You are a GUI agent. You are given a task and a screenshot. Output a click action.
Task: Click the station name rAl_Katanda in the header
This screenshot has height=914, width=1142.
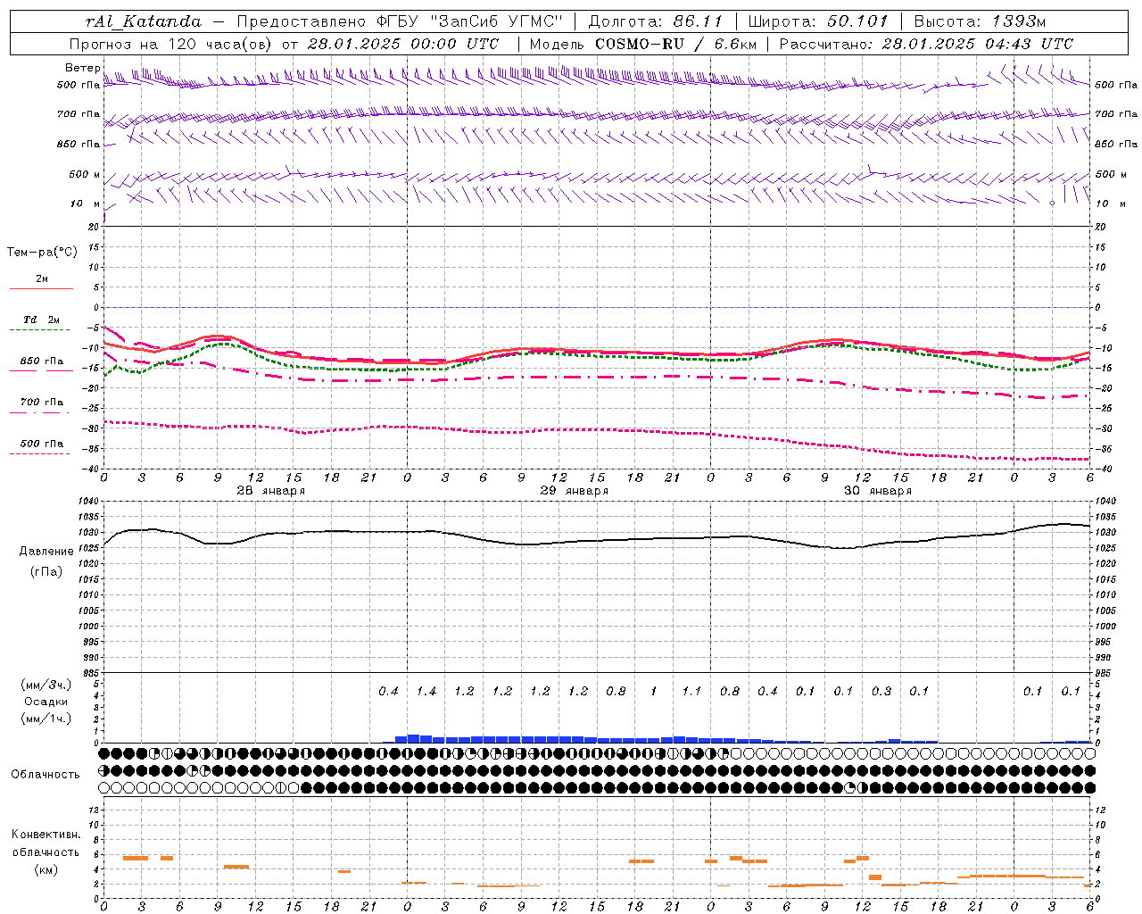(144, 21)
